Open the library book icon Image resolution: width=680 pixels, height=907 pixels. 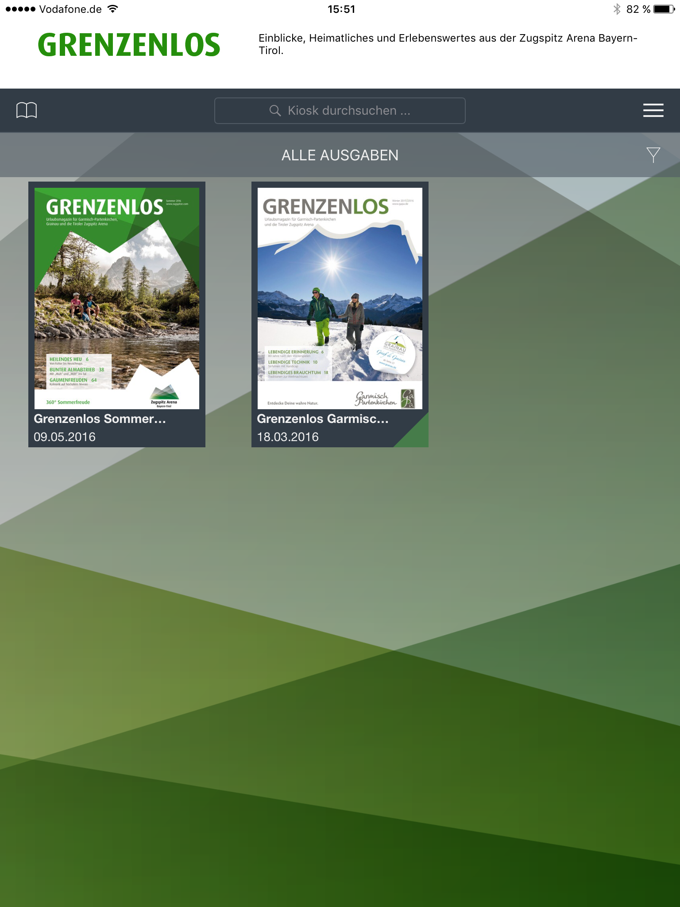coord(27,110)
